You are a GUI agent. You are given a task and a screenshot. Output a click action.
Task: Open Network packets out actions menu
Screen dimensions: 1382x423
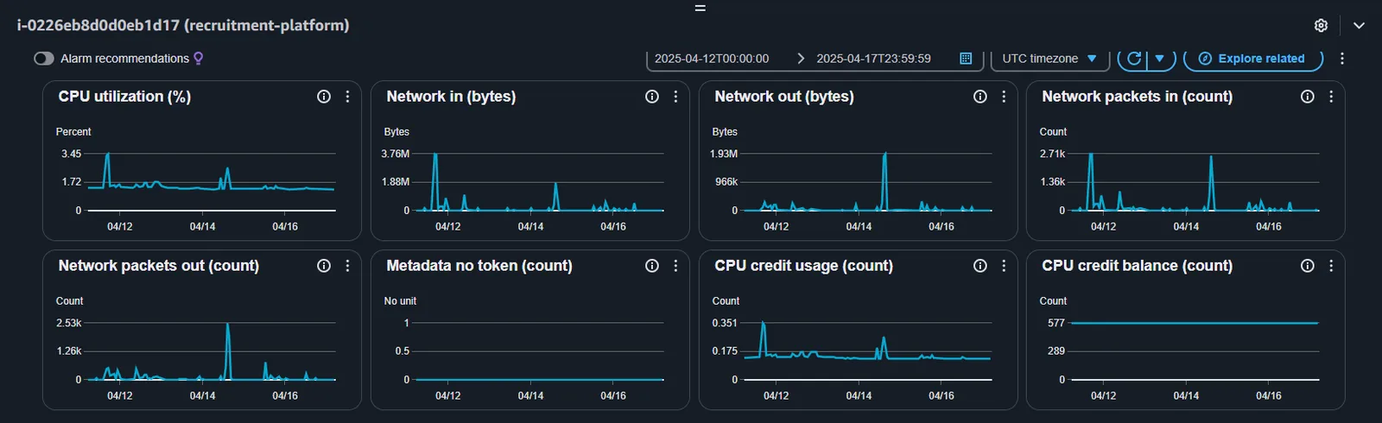(347, 266)
